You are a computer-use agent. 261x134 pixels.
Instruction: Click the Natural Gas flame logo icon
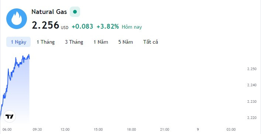[x=17, y=19]
